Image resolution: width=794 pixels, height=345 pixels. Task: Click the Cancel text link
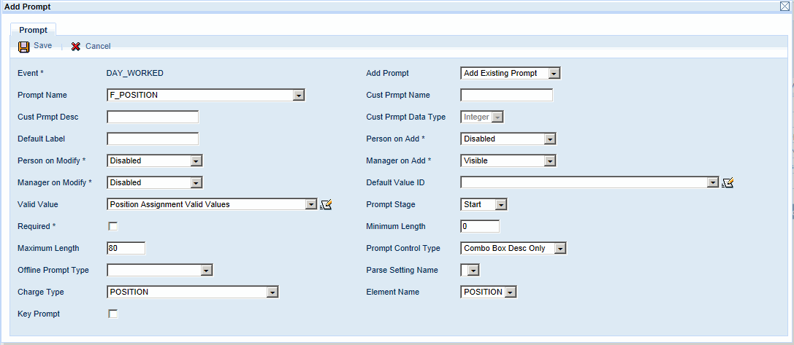click(x=98, y=47)
